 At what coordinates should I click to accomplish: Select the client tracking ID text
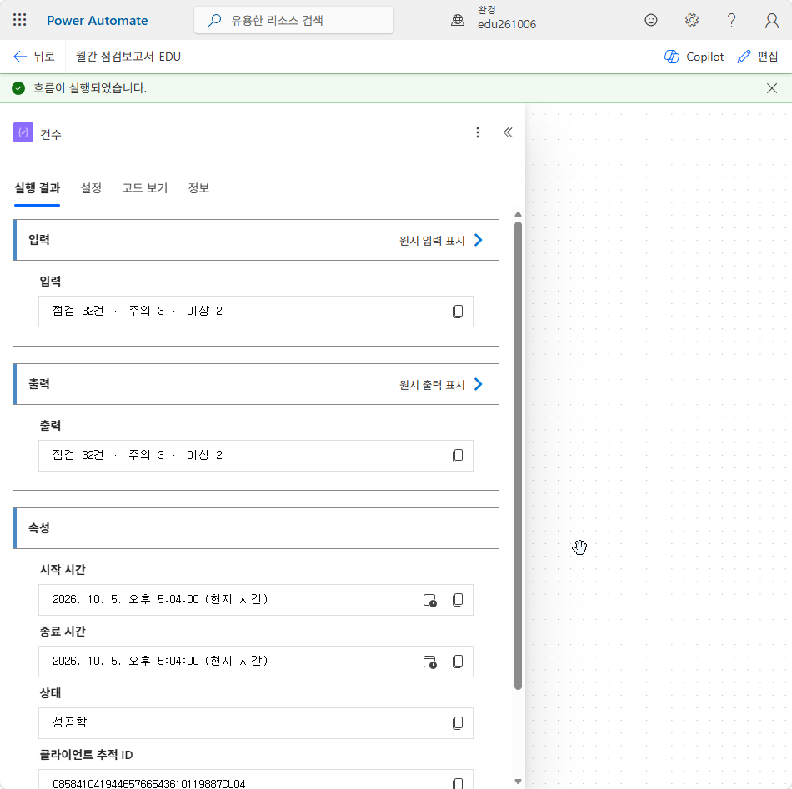coord(149,783)
